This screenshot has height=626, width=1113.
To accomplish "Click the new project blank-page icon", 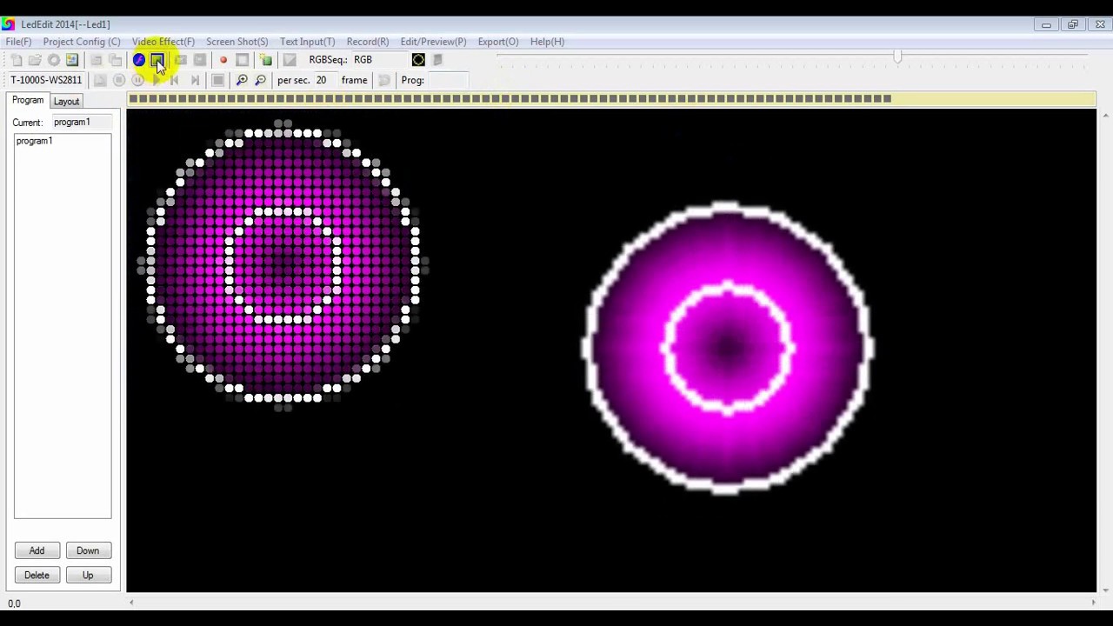I will point(17,60).
